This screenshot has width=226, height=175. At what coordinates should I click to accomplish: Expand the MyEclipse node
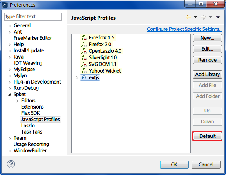9,70
